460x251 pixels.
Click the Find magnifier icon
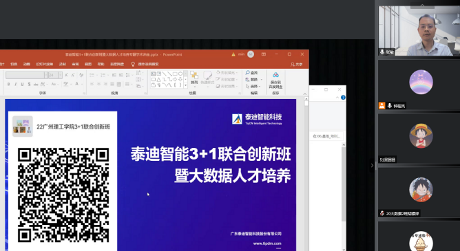pyautogui.click(x=248, y=73)
